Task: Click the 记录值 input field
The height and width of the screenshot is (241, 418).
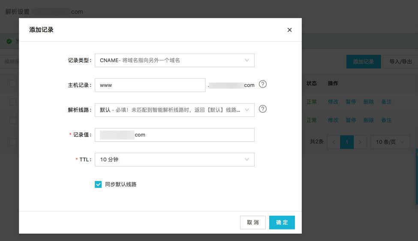Action: point(174,135)
